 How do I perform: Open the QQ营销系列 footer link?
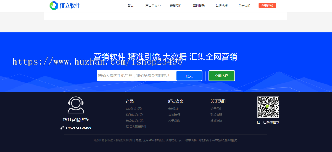pyautogui.click(x=134, y=109)
